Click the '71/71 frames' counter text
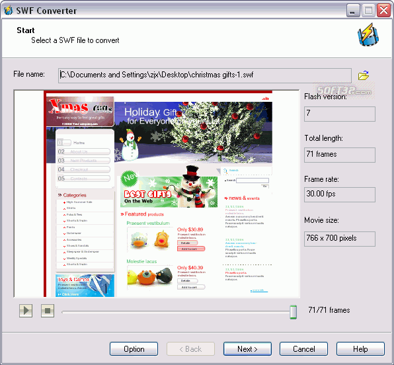 tap(329, 310)
